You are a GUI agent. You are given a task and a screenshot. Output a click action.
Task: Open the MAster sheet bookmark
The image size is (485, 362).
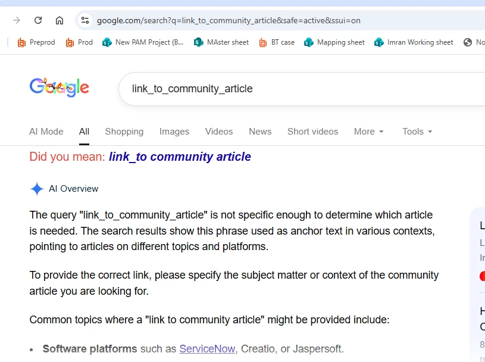coord(221,42)
